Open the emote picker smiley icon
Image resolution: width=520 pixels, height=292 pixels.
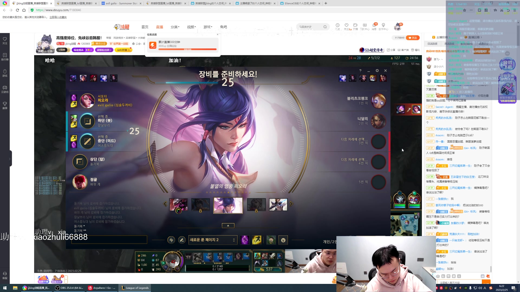click(x=283, y=240)
